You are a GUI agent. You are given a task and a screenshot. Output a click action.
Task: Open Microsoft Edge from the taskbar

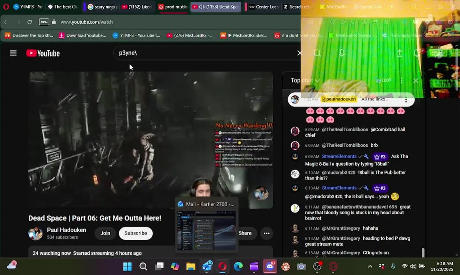[x=238, y=267]
